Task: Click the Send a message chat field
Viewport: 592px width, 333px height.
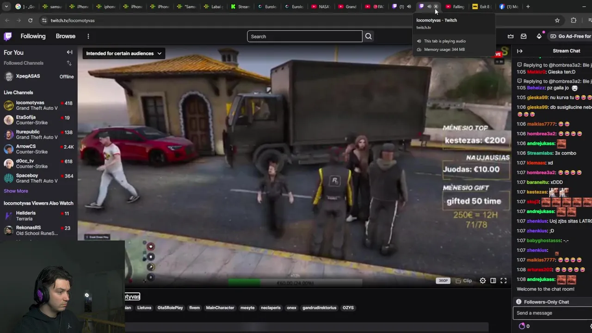Action: coord(553,313)
